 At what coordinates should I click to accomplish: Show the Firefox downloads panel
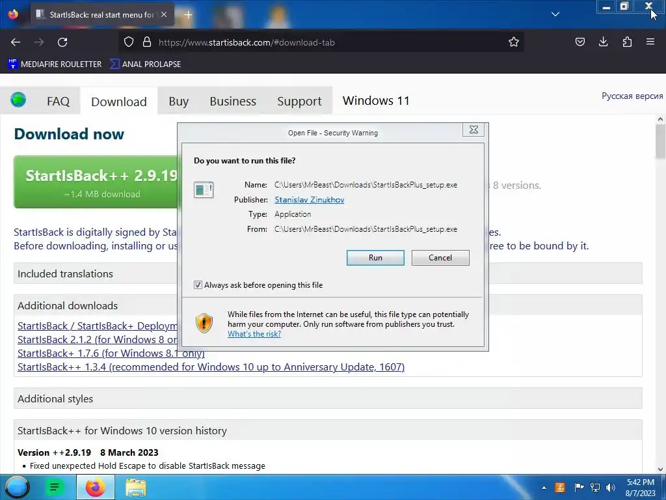[x=603, y=42]
